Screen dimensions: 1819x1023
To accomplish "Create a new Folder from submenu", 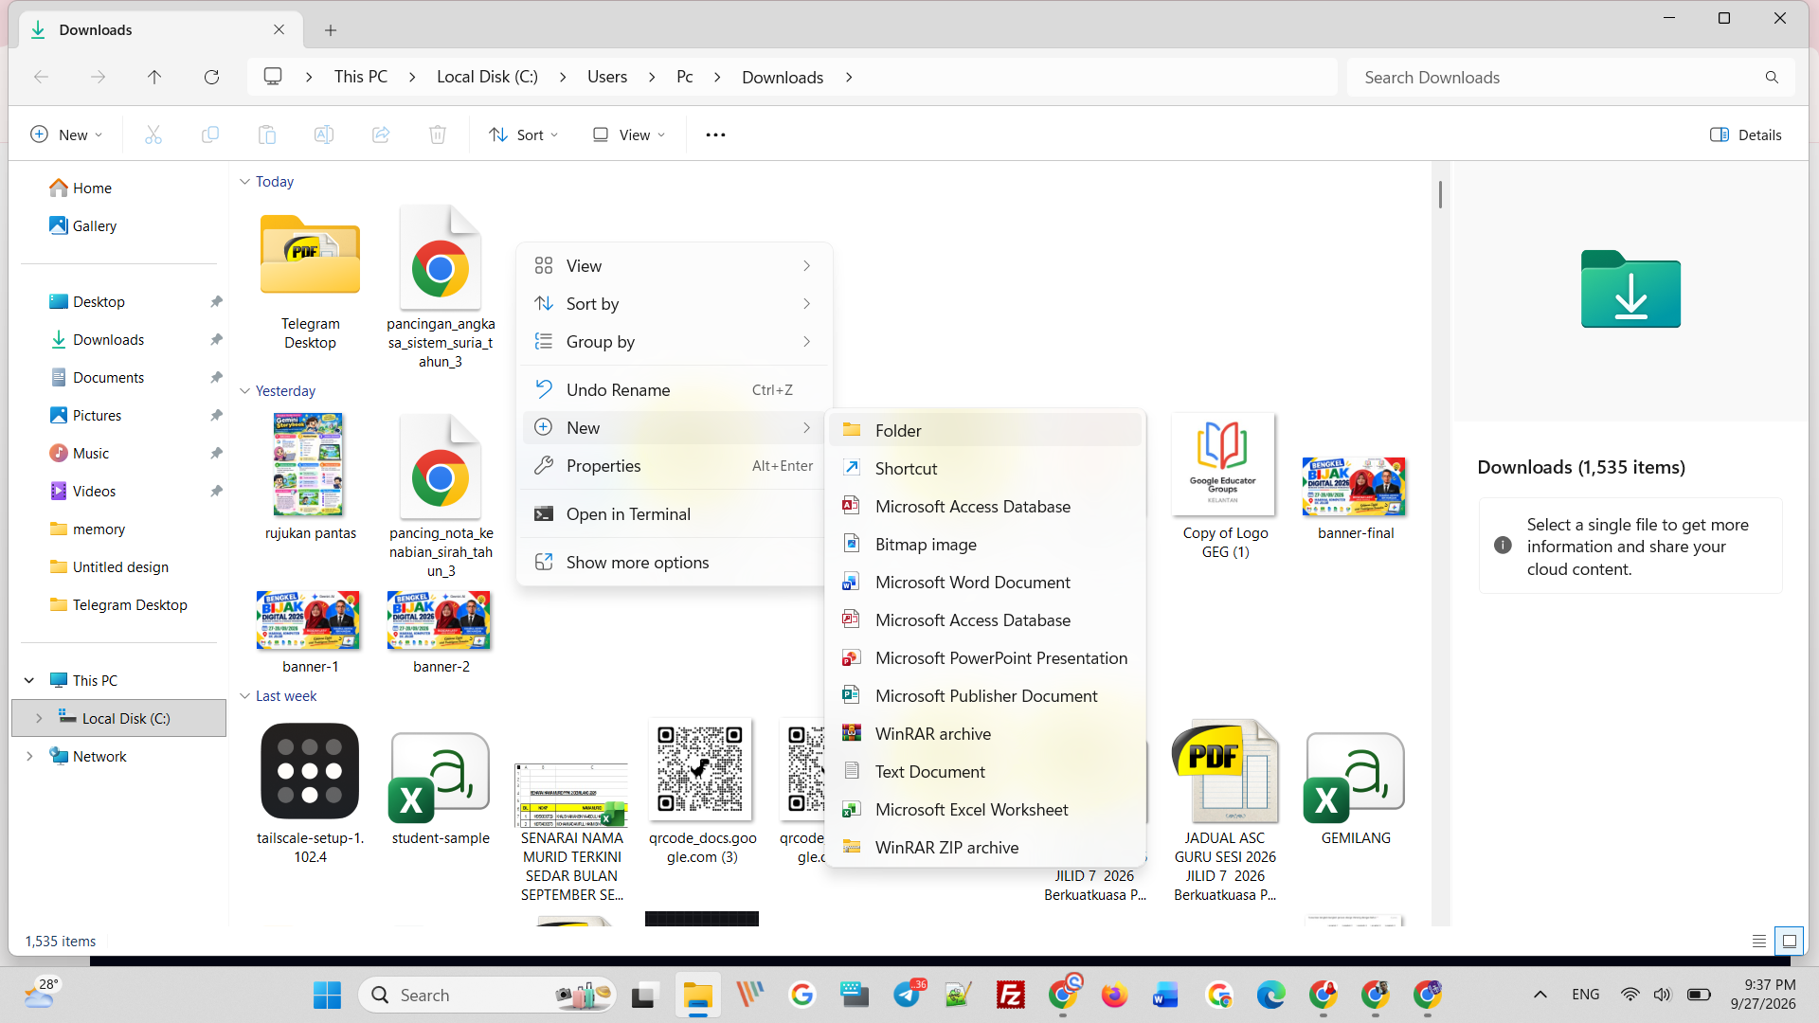I will pyautogui.click(x=985, y=430).
